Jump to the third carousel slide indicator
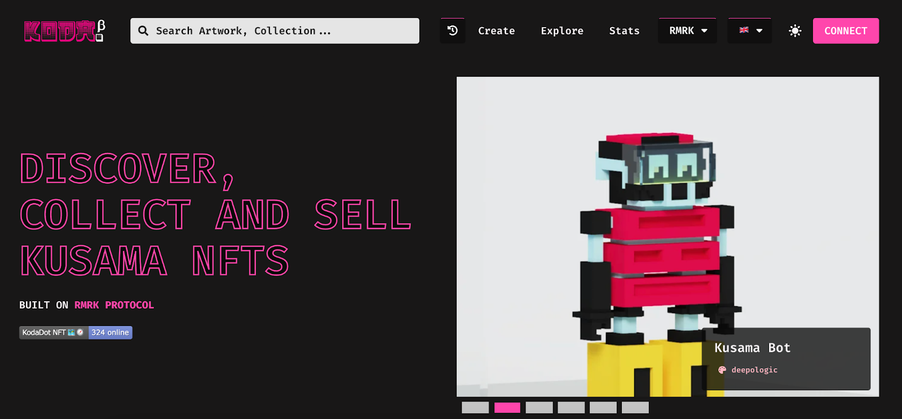The width and height of the screenshot is (902, 419). [540, 407]
